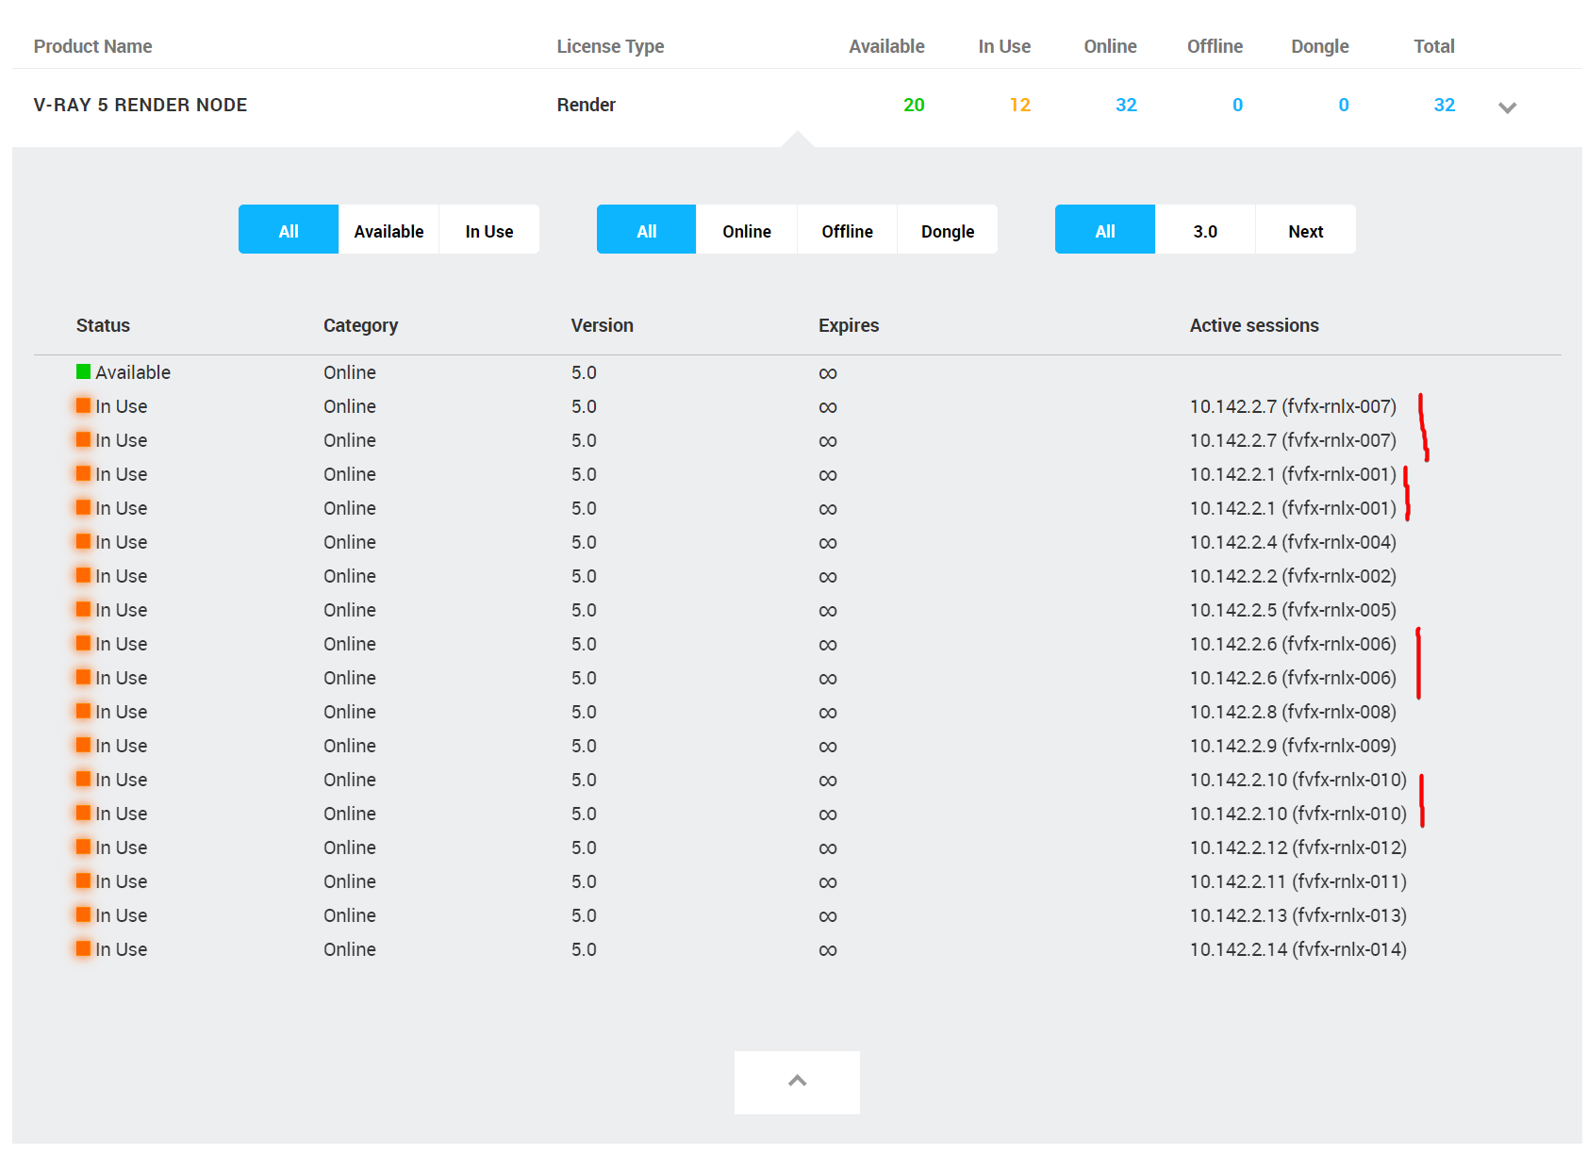This screenshot has width=1587, height=1152.
Task: Click the green Available status icon
Action: point(83,371)
